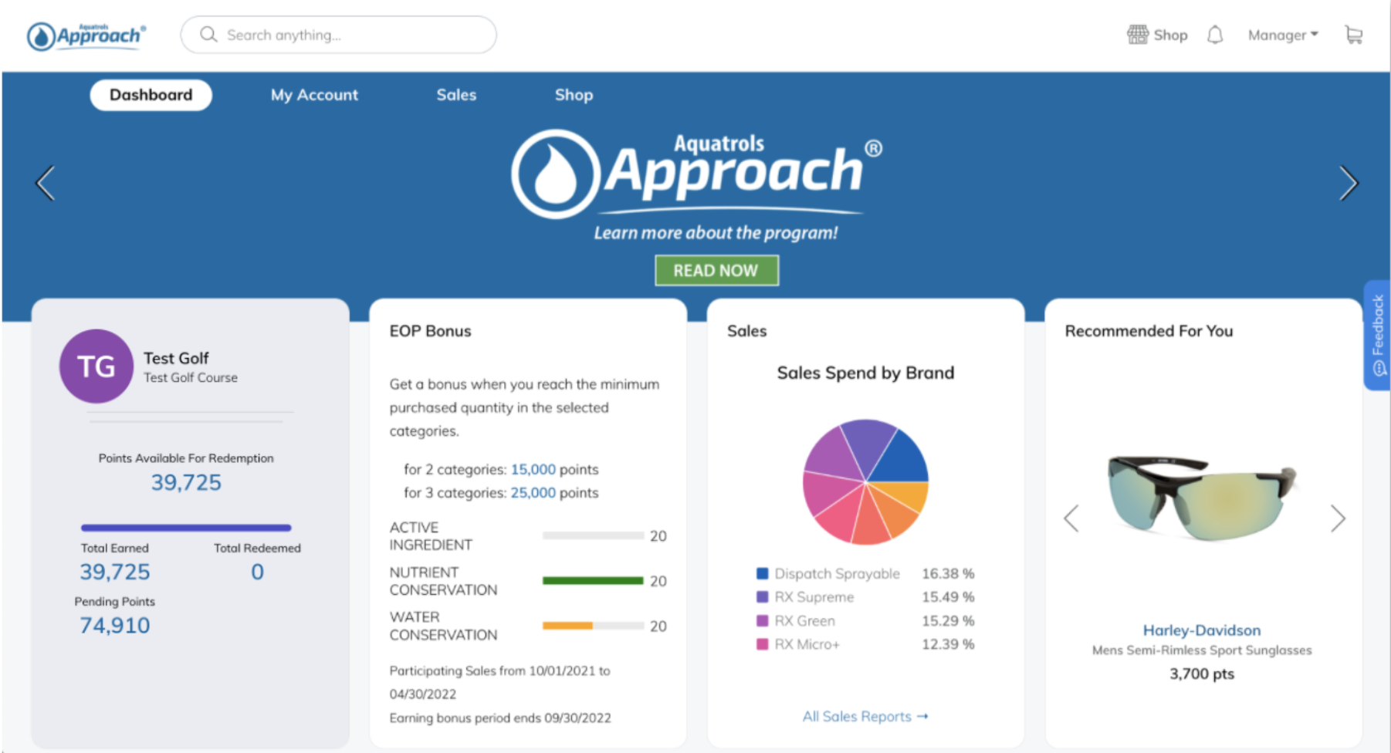Screen dimensions: 1391x753
Task: Click RX Micro+ pink legend swatch
Action: click(762, 644)
